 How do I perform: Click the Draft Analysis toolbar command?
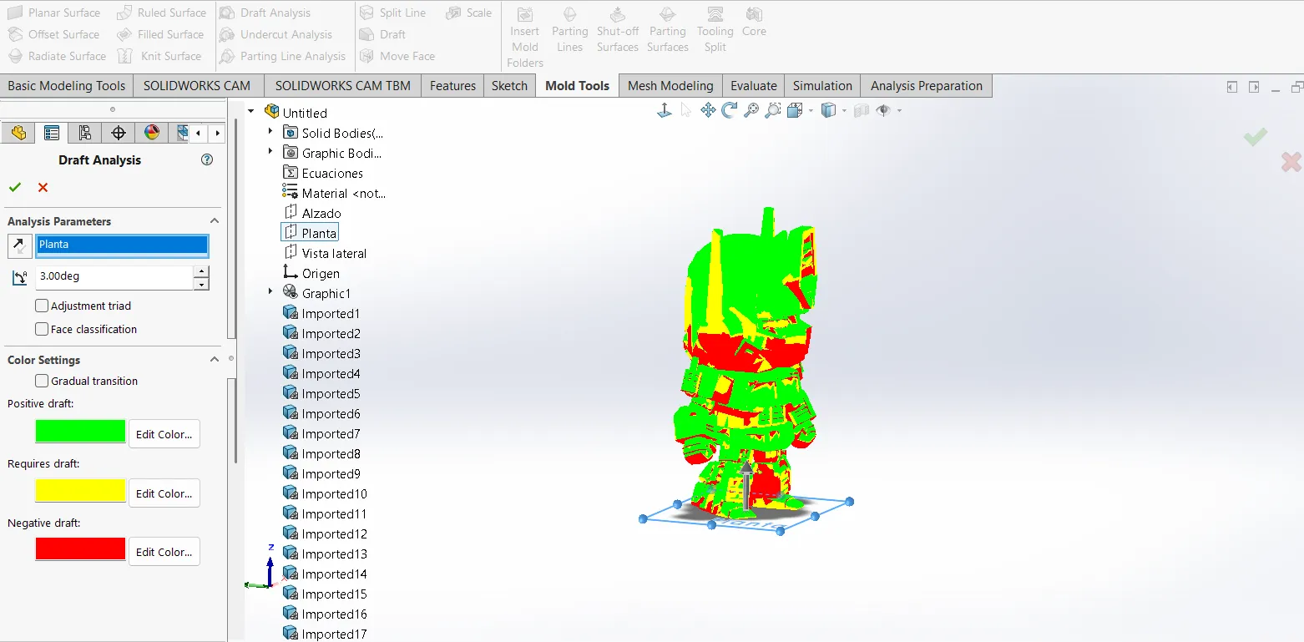(265, 13)
